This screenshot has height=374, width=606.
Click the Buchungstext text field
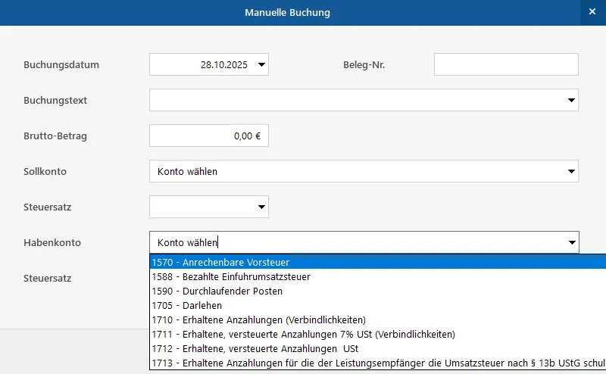[356, 100]
